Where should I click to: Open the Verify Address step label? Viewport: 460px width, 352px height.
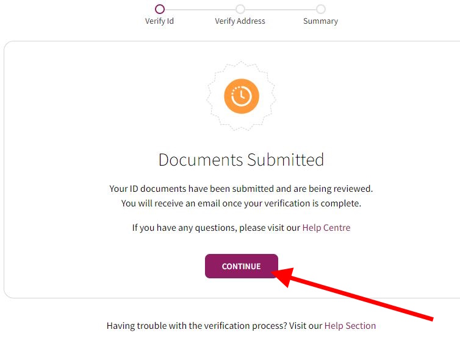240,21
